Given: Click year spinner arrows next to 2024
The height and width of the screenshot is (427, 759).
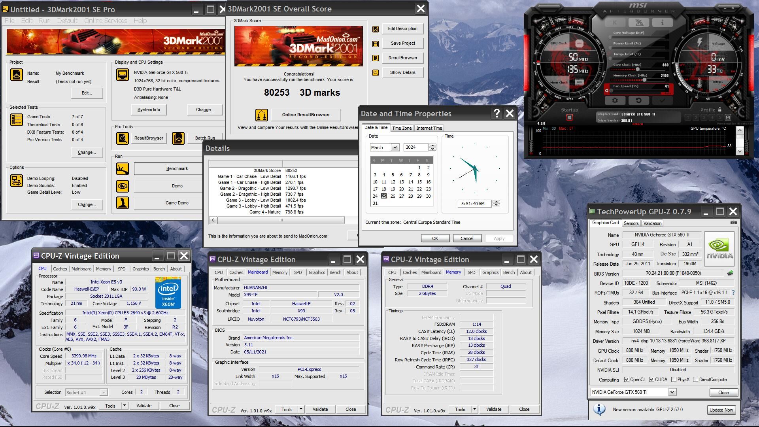Looking at the screenshot, I should 432,147.
